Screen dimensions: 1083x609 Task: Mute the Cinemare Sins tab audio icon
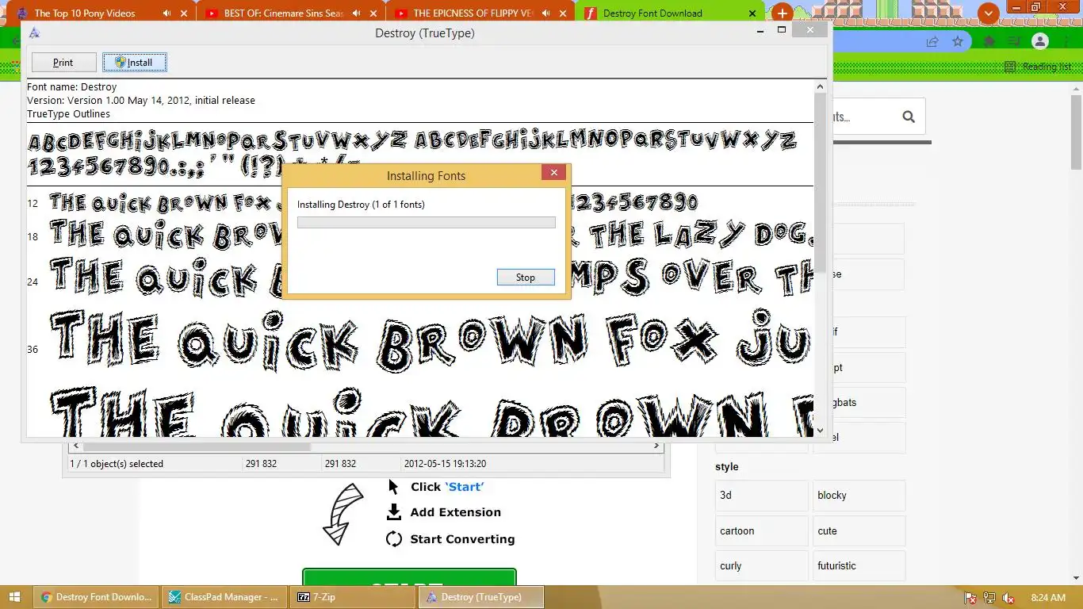pyautogui.click(x=356, y=13)
